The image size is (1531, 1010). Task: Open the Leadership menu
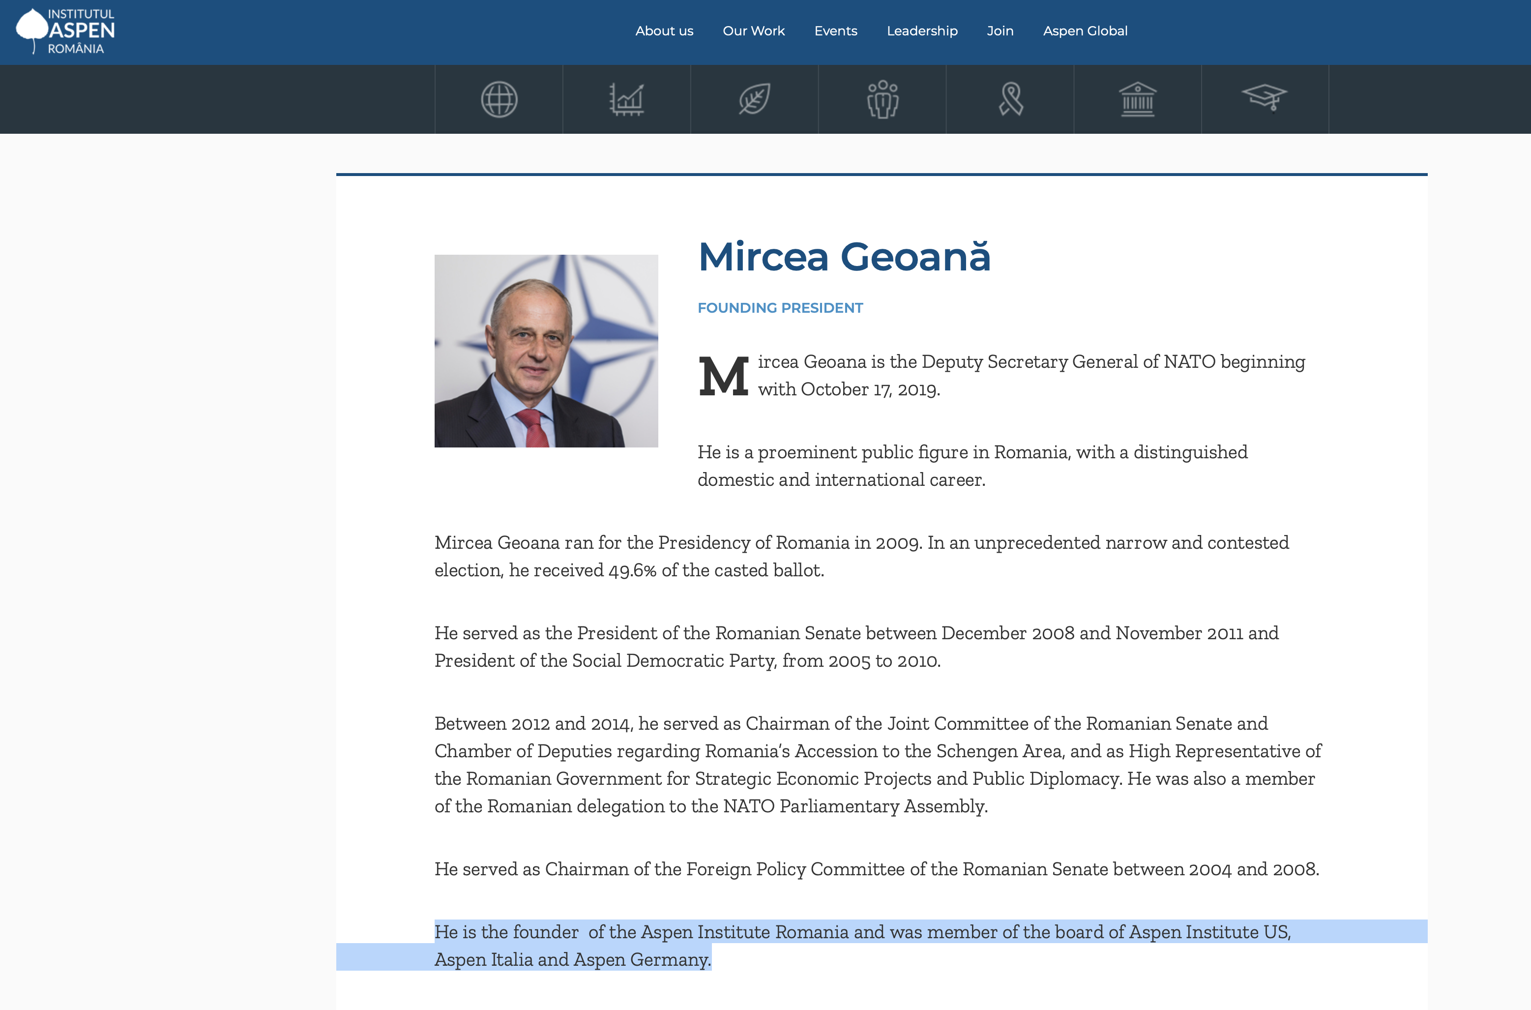922,31
